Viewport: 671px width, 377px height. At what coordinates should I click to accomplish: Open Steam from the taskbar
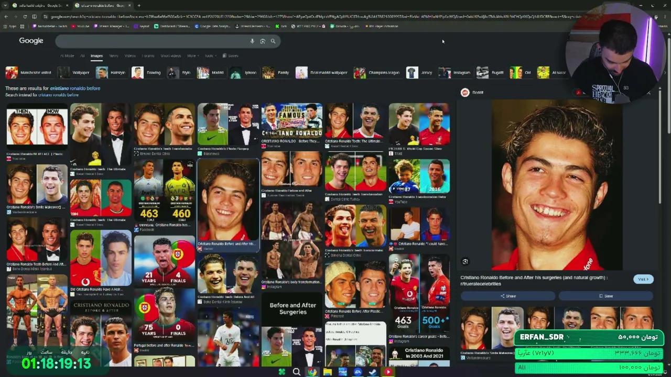point(373,372)
